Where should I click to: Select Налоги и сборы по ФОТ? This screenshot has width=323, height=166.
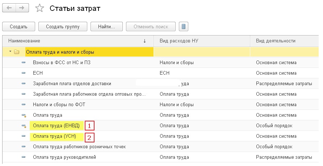pos(59,104)
